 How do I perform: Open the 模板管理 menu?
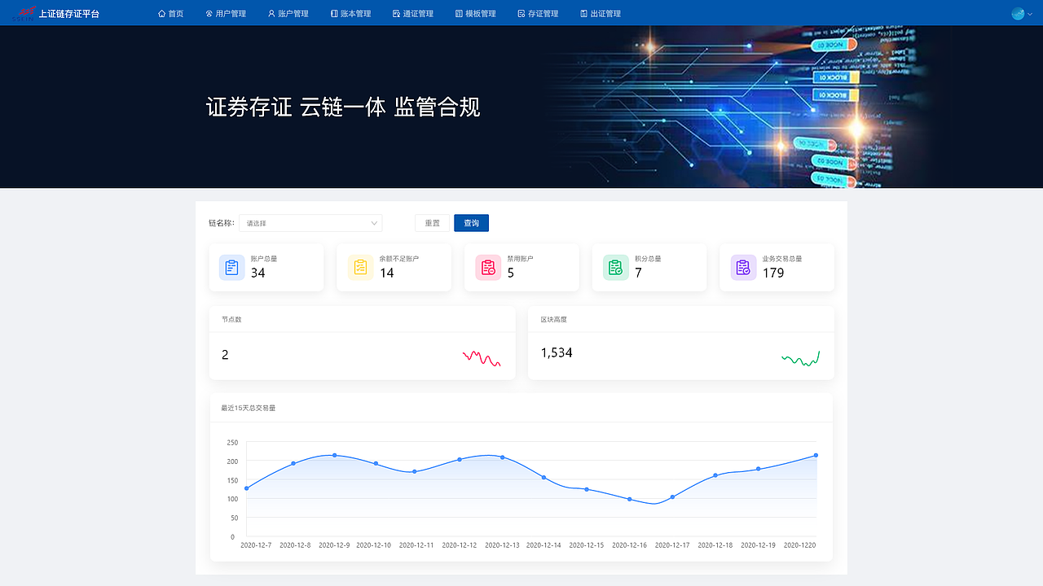click(476, 14)
